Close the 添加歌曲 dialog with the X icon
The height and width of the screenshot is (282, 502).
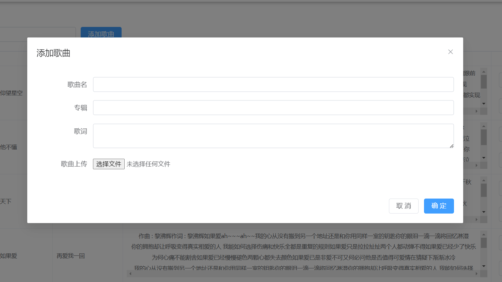(x=450, y=52)
